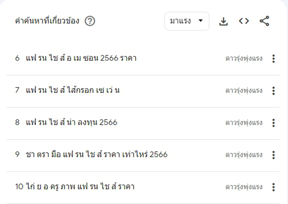The width and height of the screenshot is (288, 204).
Task: Click the dropdown arrow beside มาแรง
Action: [201, 21]
